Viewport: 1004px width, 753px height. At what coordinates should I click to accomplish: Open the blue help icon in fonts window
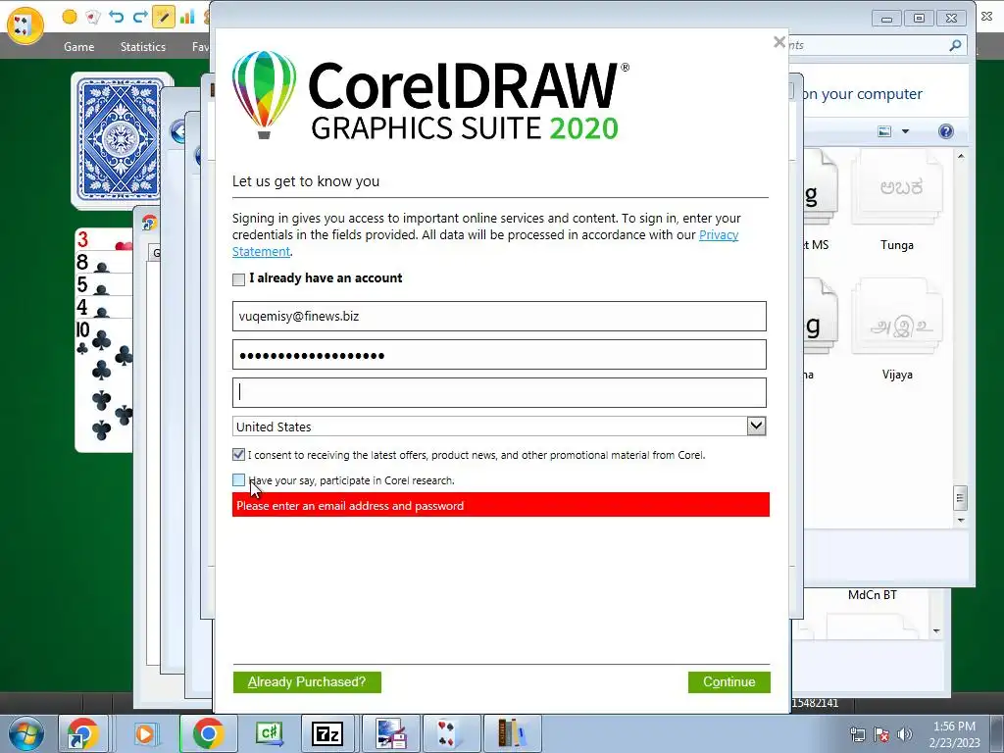point(946,131)
